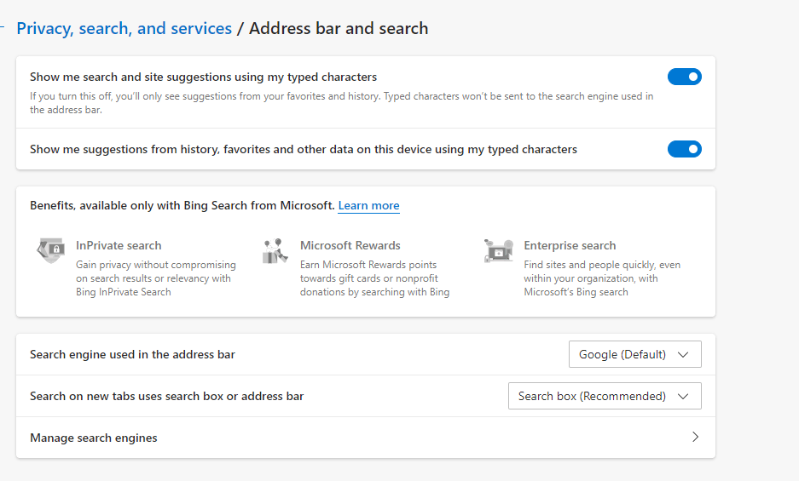Click the chevron arrow beside Manage search engines

click(x=695, y=438)
